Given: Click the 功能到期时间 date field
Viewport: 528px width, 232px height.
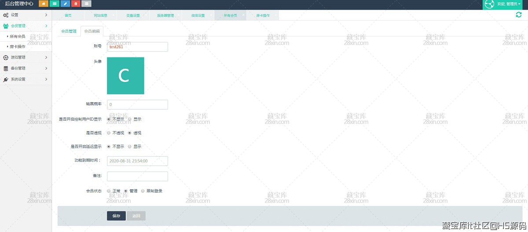Looking at the screenshot, I should [137, 161].
